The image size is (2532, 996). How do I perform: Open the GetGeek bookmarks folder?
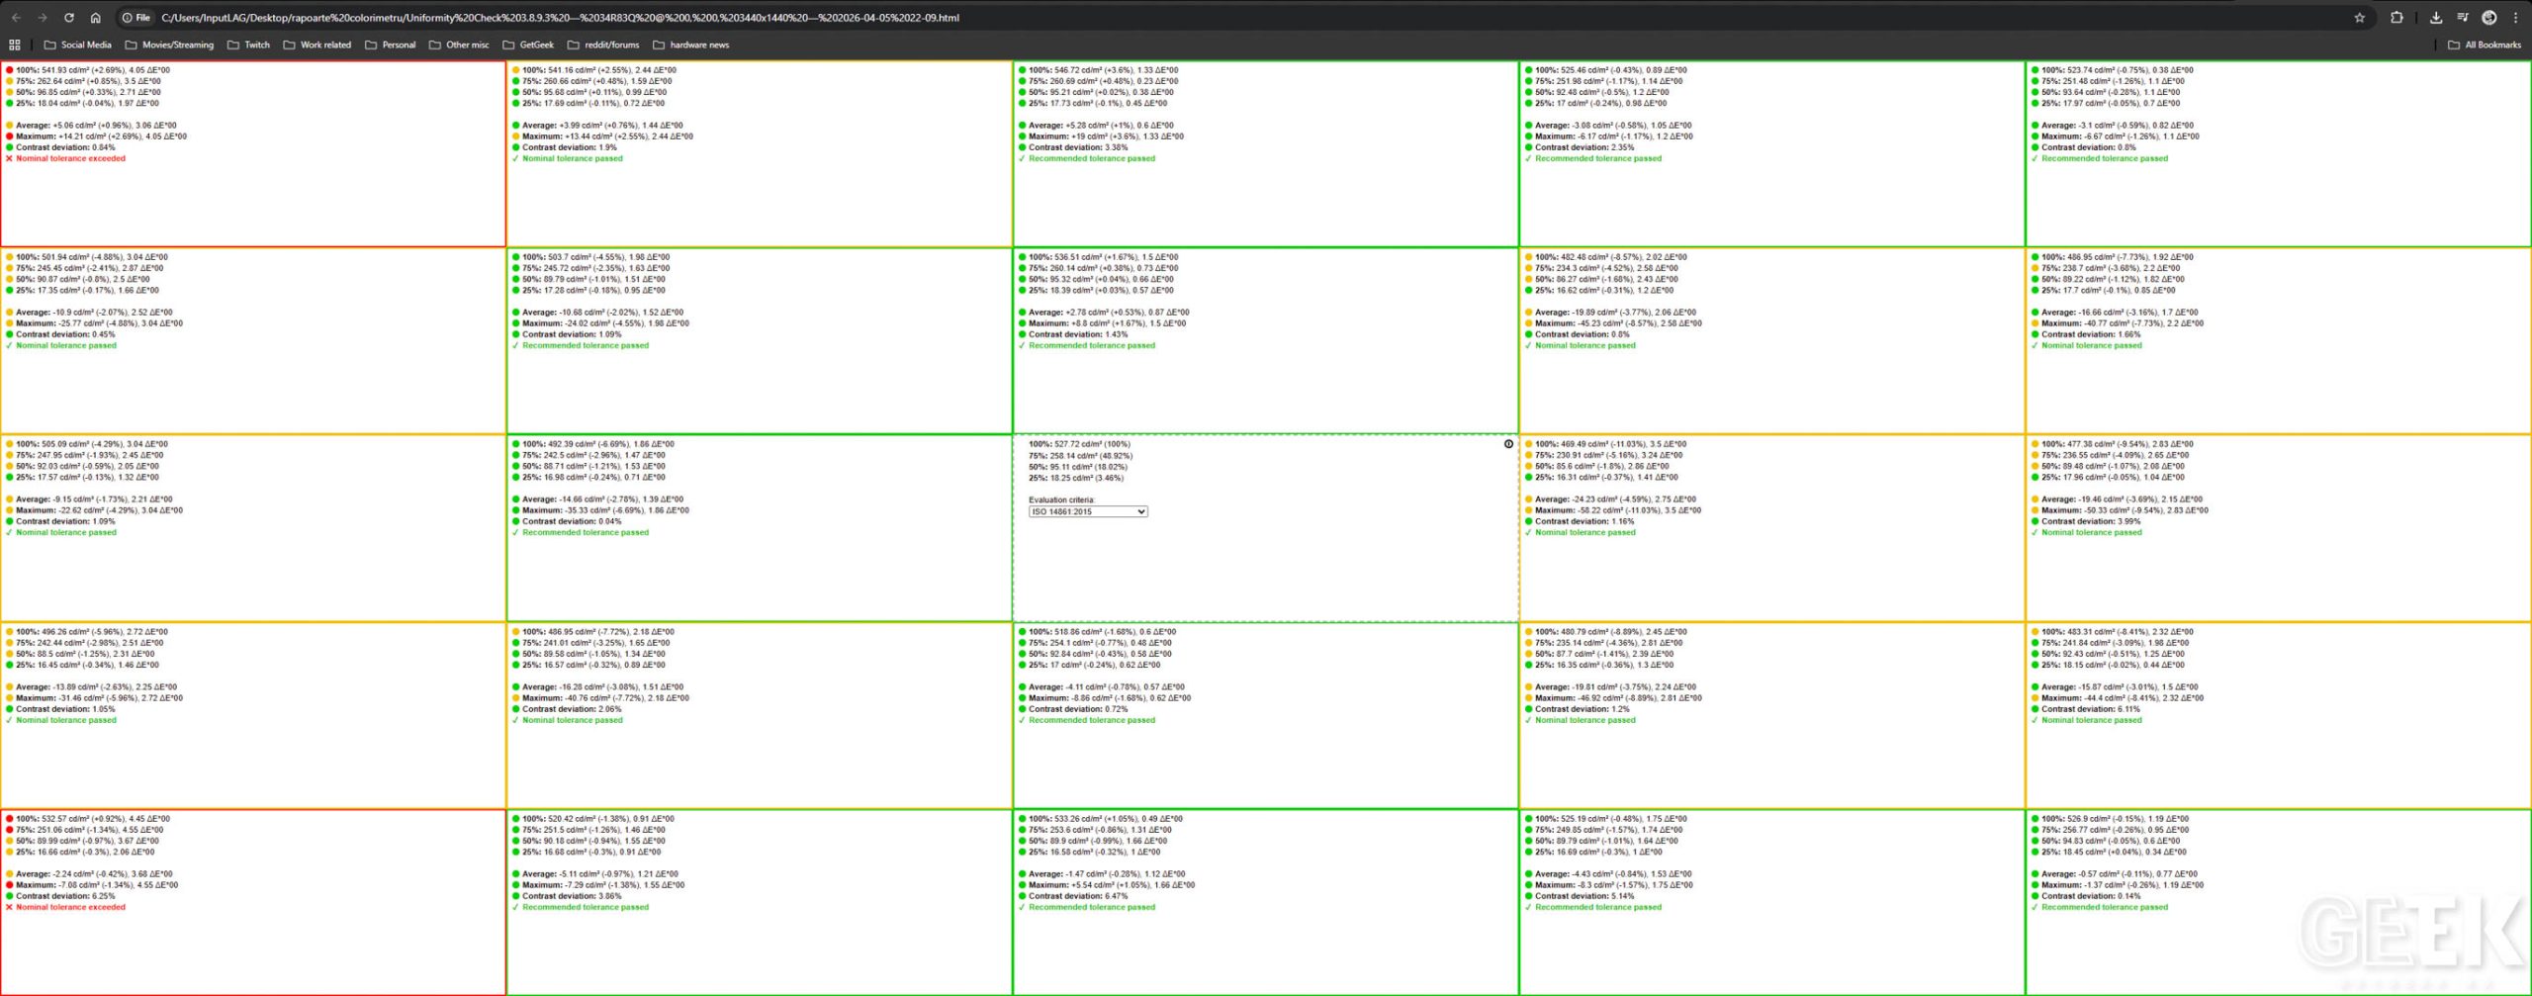pyautogui.click(x=528, y=45)
